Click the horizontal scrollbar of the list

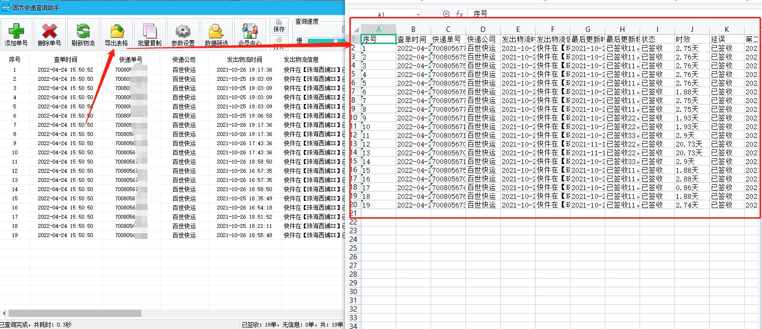(75, 313)
